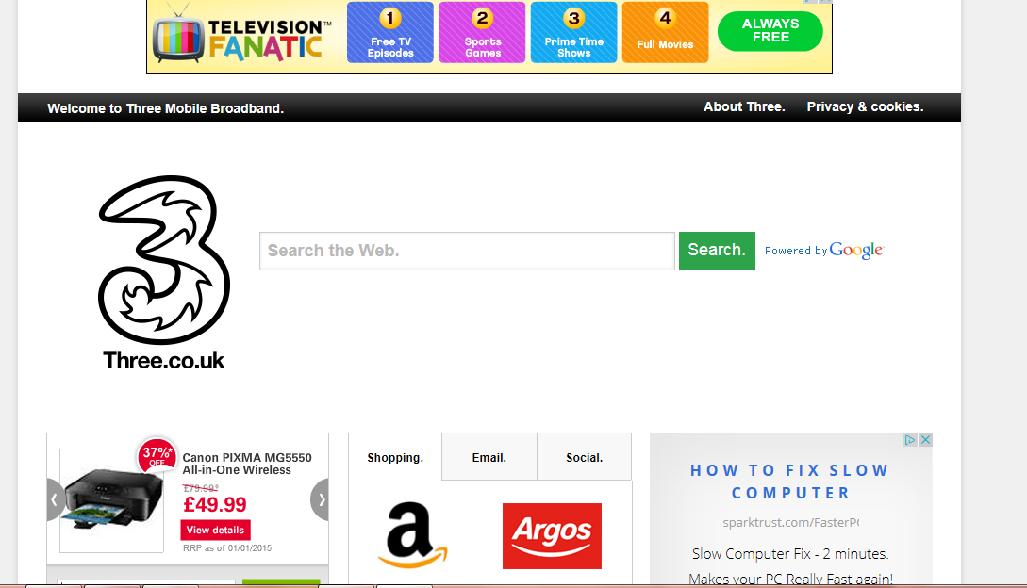Click Welcome to Three Mobile Broadband text
The image size is (1027, 588).
point(165,108)
